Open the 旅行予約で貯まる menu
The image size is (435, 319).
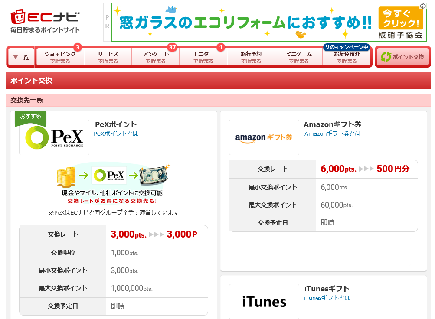pyautogui.click(x=251, y=57)
